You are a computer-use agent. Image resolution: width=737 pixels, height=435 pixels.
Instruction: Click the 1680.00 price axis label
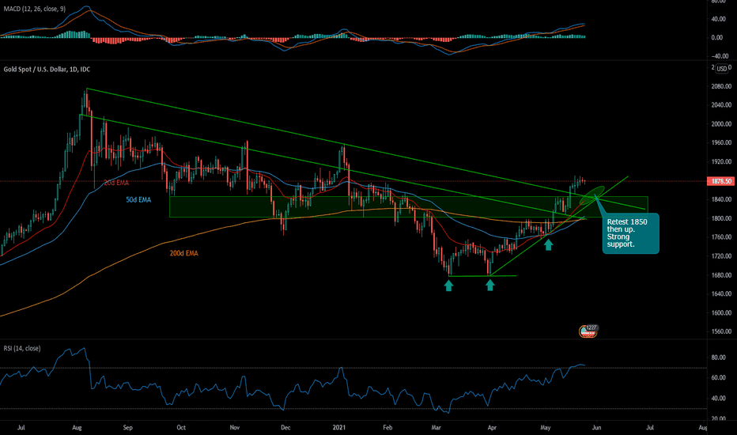click(721, 275)
